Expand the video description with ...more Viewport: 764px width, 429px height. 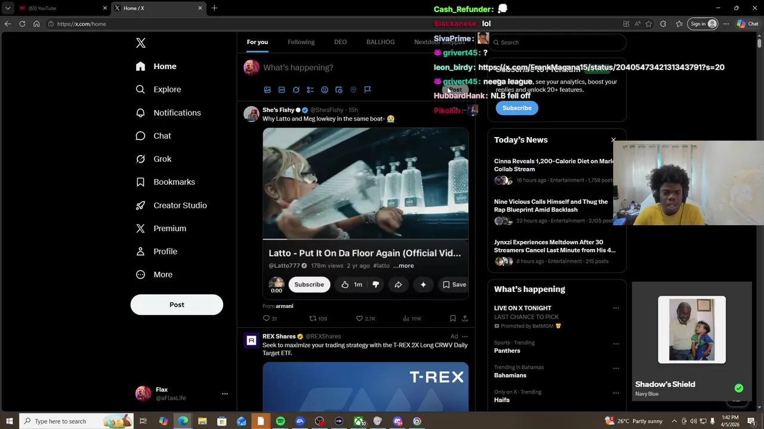click(x=403, y=266)
